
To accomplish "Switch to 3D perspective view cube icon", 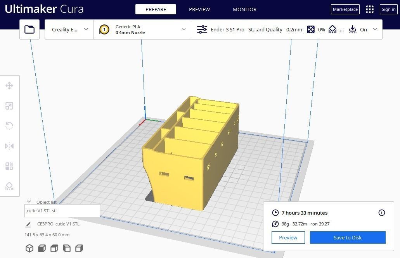I will click(29, 248).
